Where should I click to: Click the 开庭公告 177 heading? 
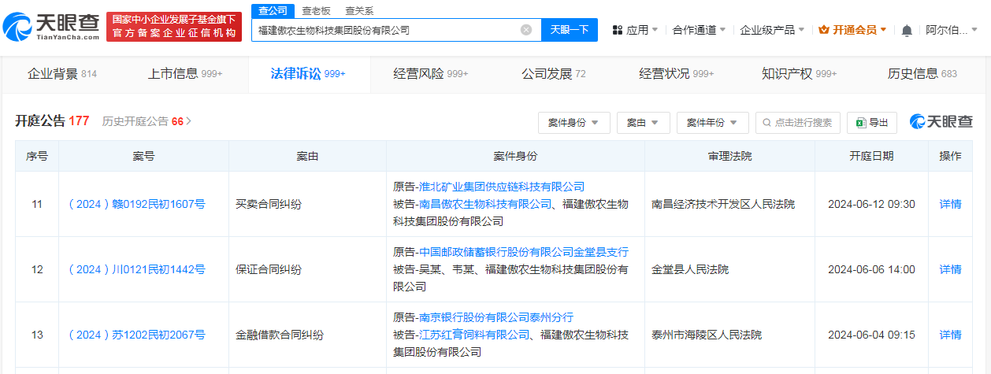52,121
